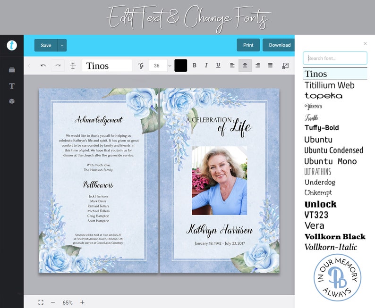The width and height of the screenshot is (375, 308).
Task: Select the topeka font
Action: [x=324, y=96]
